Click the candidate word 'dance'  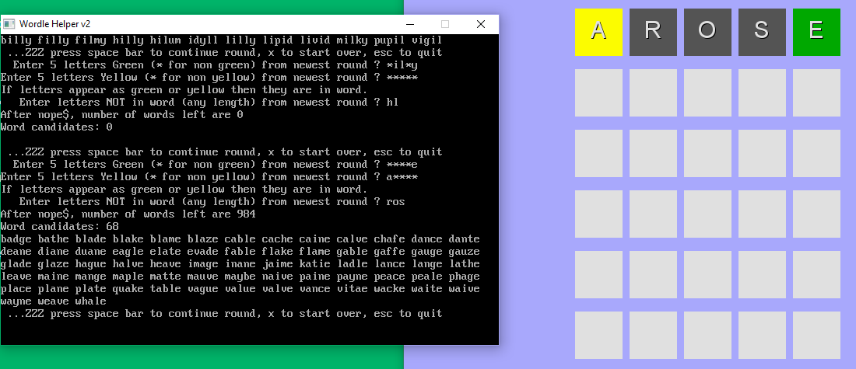[427, 239]
